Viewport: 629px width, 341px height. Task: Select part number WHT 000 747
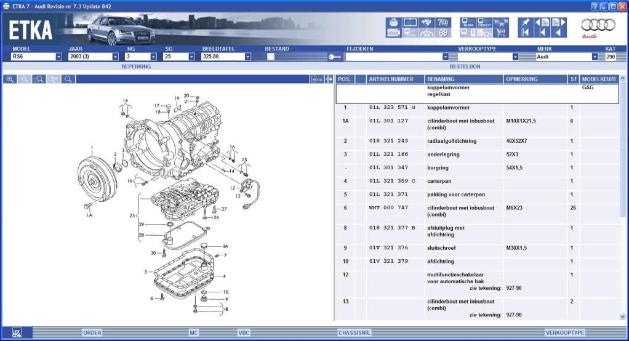[389, 208]
